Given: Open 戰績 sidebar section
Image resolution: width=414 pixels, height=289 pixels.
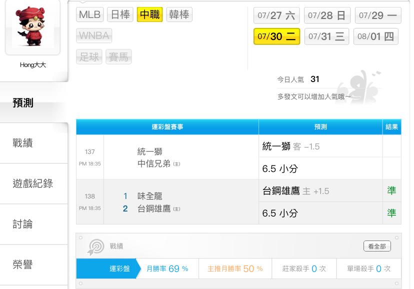Looking at the screenshot, I should tap(34, 143).
